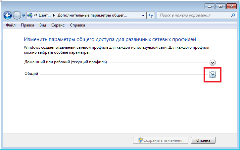The image size is (240, 150).
Task: Expand the 'Домашний или рабочий' profile section
Action: 213,63
